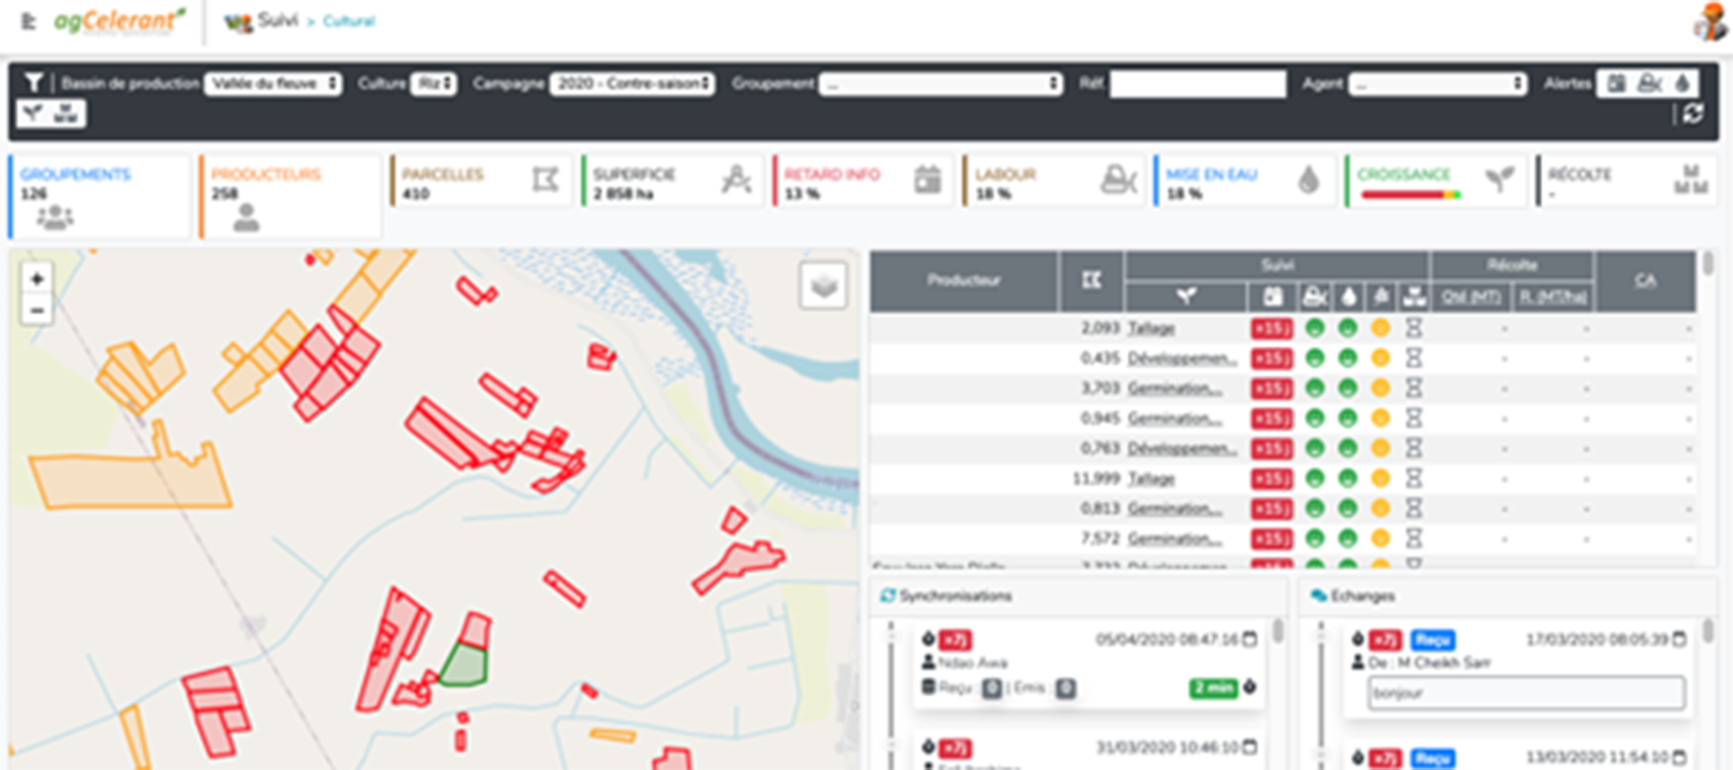Zoom out on the map
1733x770 pixels.
tap(37, 311)
